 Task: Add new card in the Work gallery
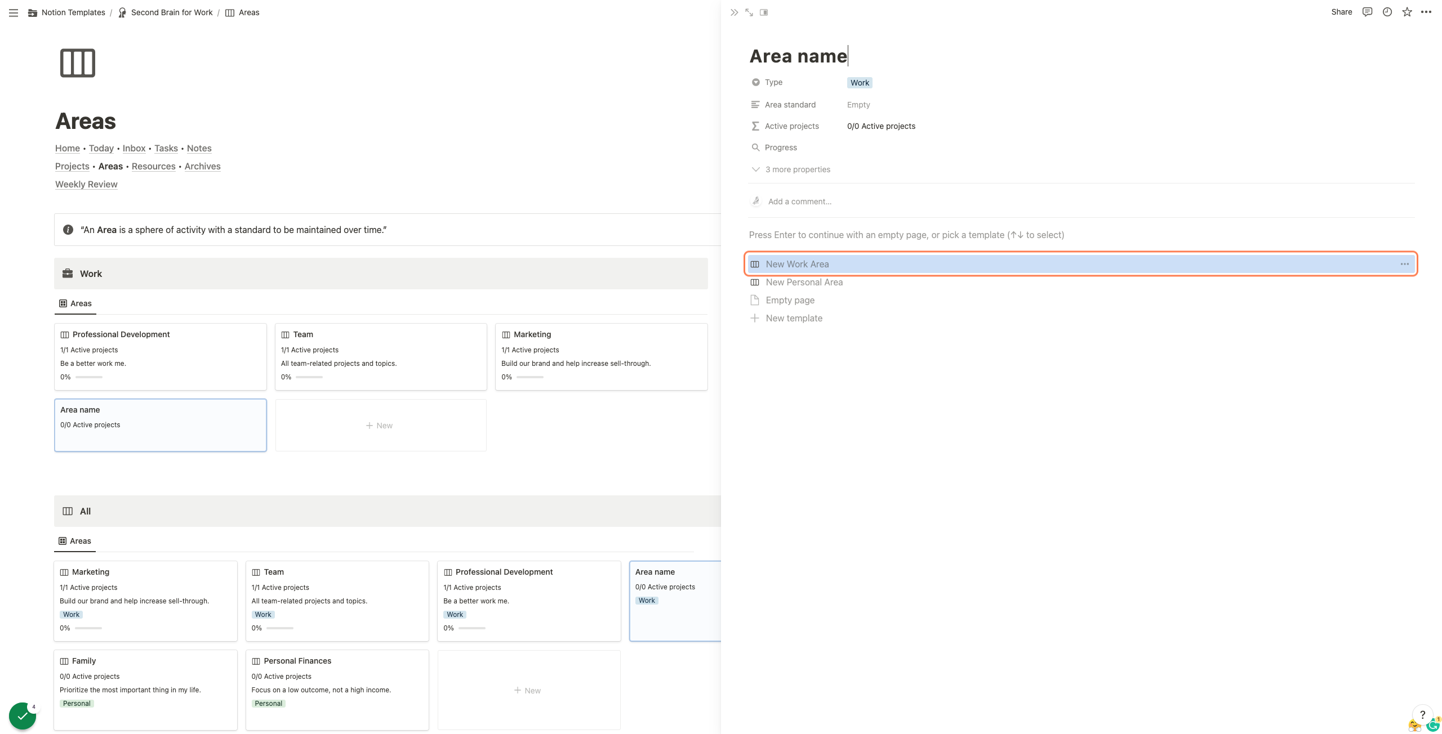pos(381,426)
